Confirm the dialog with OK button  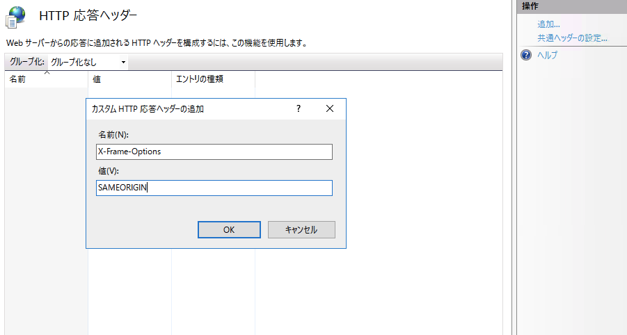[x=229, y=229]
